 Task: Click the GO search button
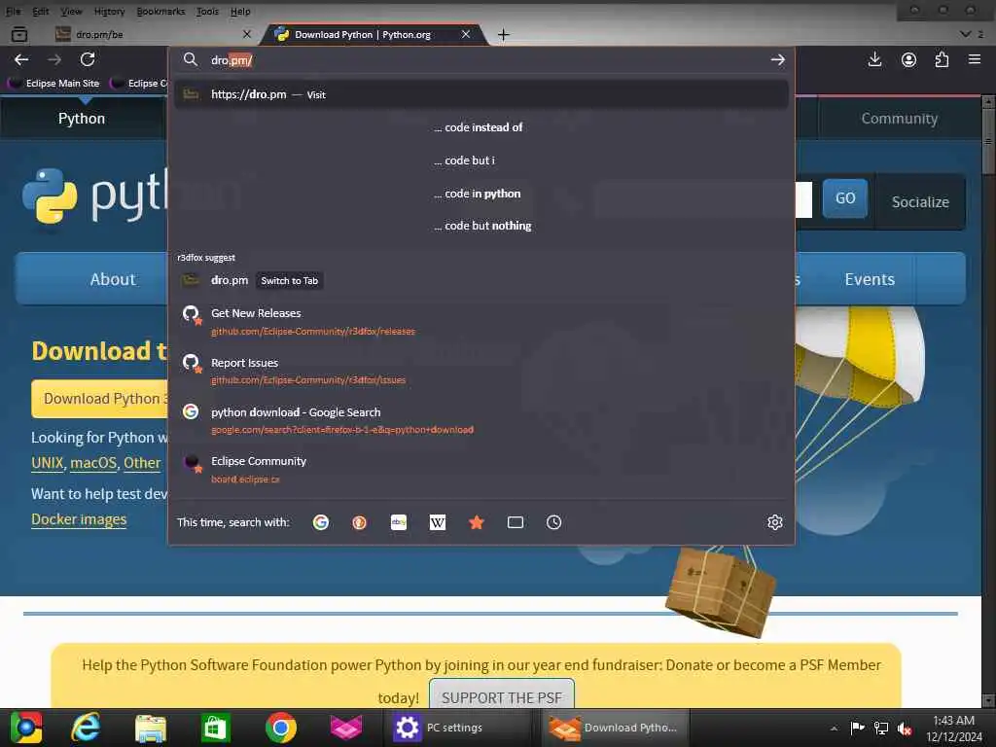tap(845, 198)
